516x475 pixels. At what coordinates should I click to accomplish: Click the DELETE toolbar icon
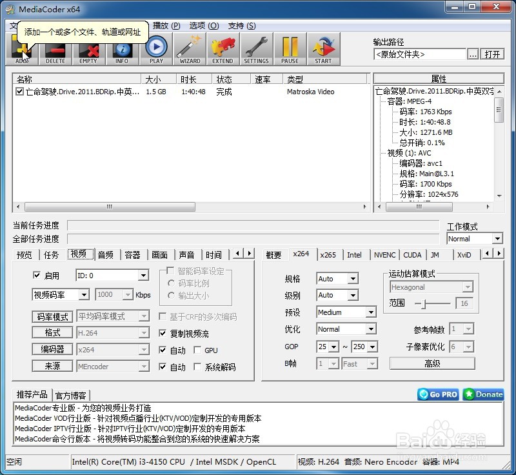[55, 50]
